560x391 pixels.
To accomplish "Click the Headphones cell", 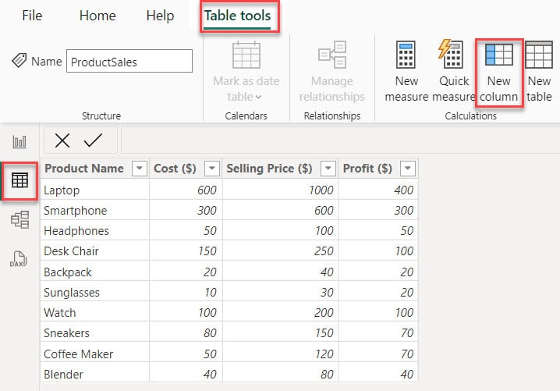I will coord(95,231).
